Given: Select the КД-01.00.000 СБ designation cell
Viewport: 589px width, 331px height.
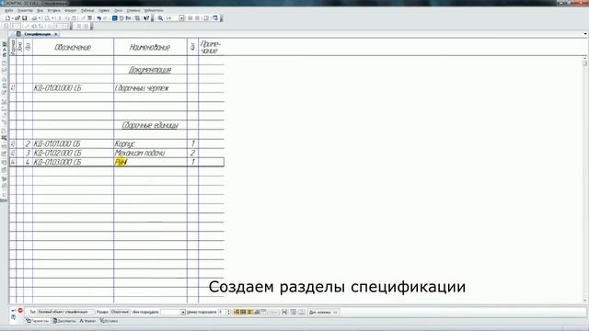Looking at the screenshot, I should (74, 88).
